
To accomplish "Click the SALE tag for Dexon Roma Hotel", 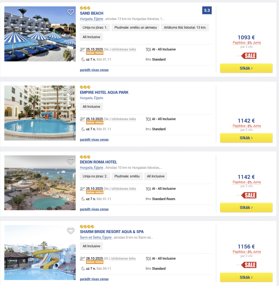I will point(248,195).
